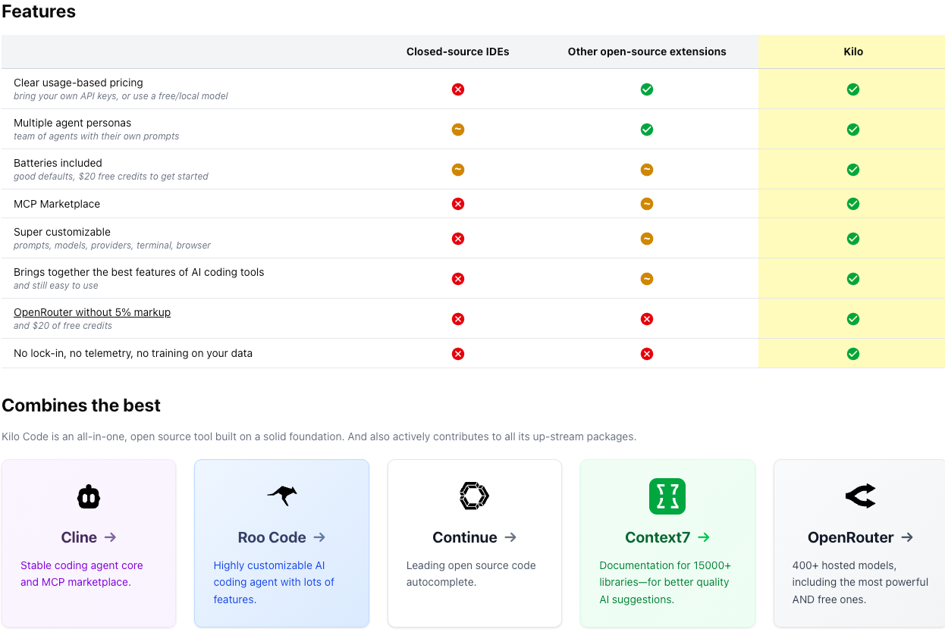The image size is (945, 632).
Task: Click Kilo green check for MCP Marketplace
Action: click(853, 204)
